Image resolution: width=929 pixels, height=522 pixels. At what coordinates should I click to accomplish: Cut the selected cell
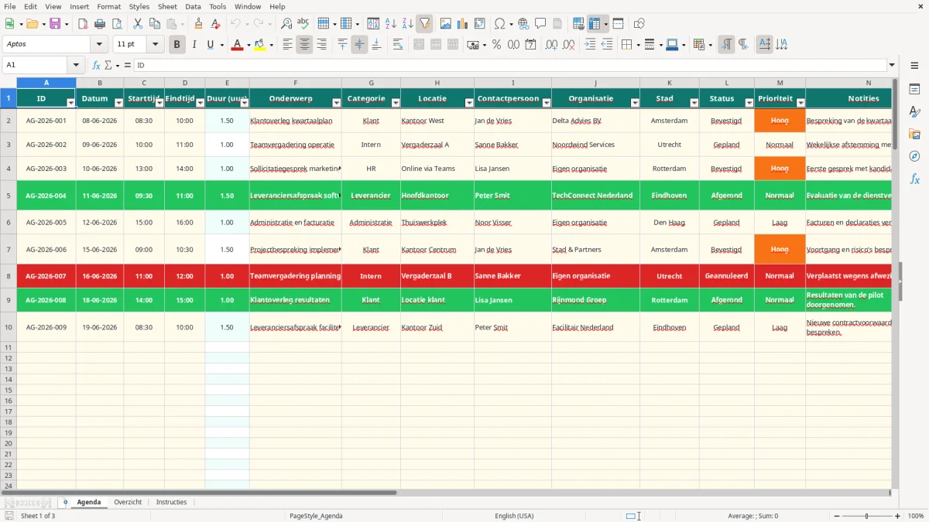pyautogui.click(x=138, y=24)
